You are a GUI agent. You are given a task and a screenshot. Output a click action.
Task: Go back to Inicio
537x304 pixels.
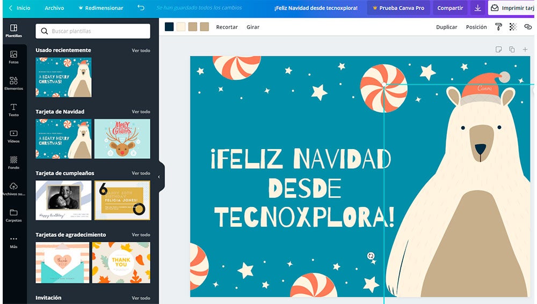pyautogui.click(x=19, y=8)
